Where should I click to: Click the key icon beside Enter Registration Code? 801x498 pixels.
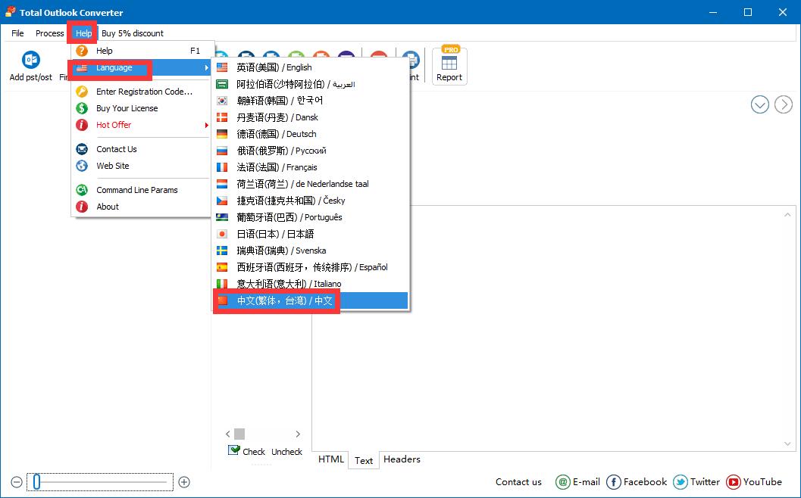click(x=82, y=92)
